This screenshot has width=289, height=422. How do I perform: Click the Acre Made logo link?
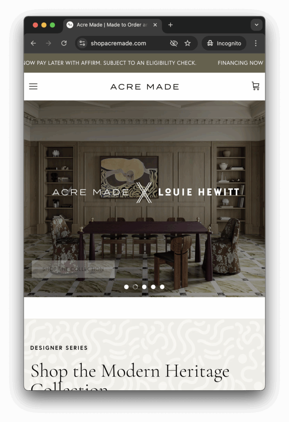pos(145,87)
